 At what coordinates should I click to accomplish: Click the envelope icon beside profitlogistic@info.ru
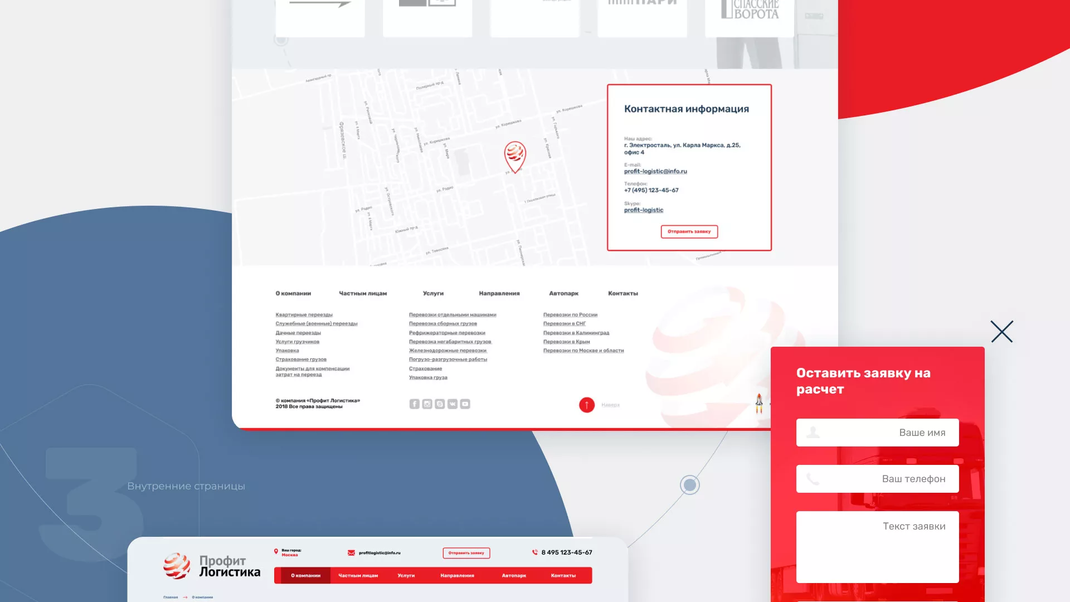351,552
